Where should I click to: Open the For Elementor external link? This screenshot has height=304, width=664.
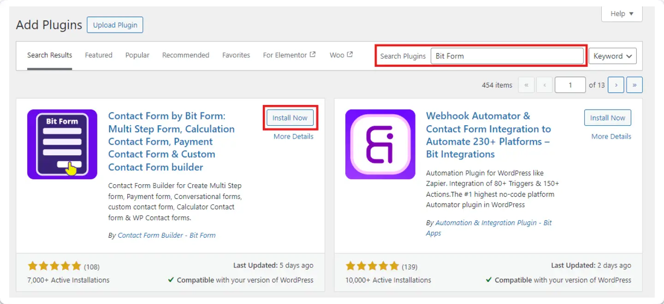tap(289, 55)
